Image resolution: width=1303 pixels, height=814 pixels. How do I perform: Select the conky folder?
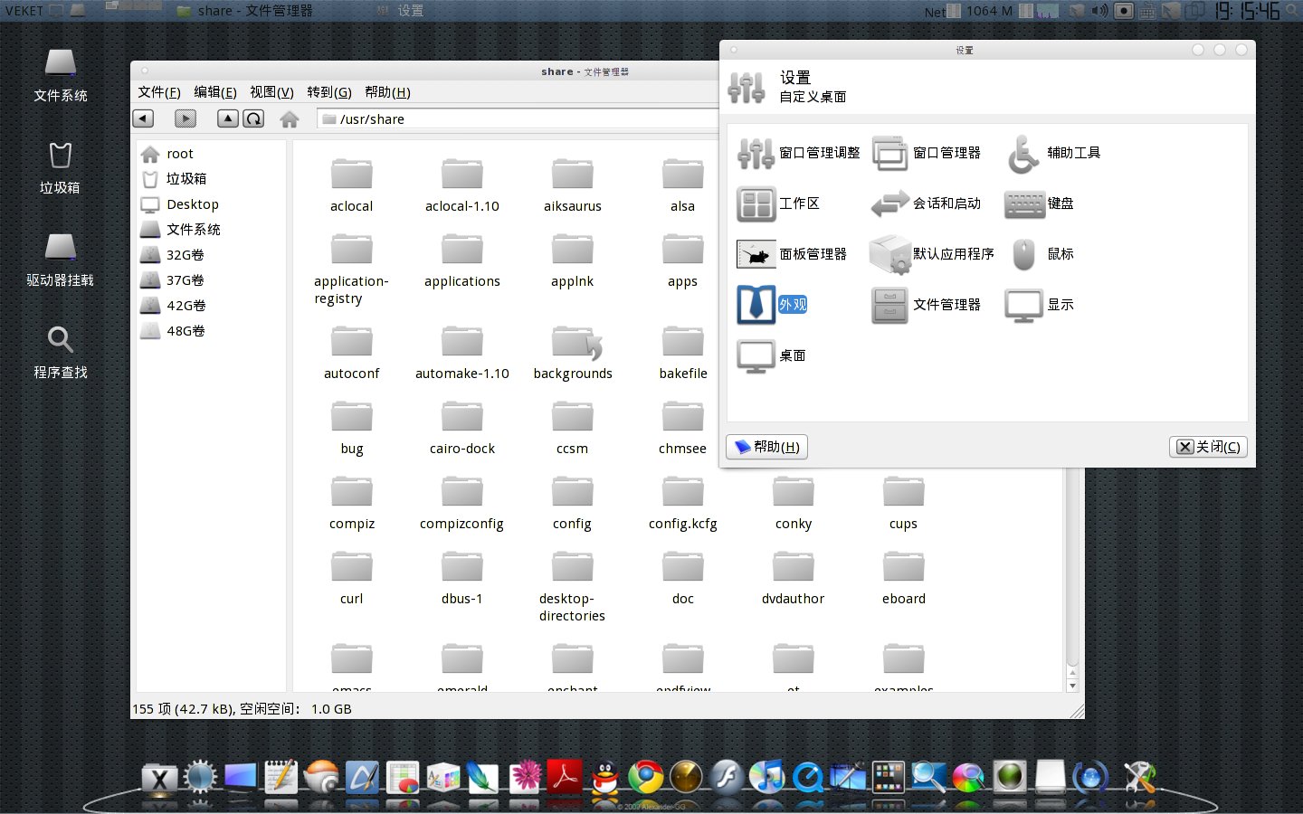794,503
